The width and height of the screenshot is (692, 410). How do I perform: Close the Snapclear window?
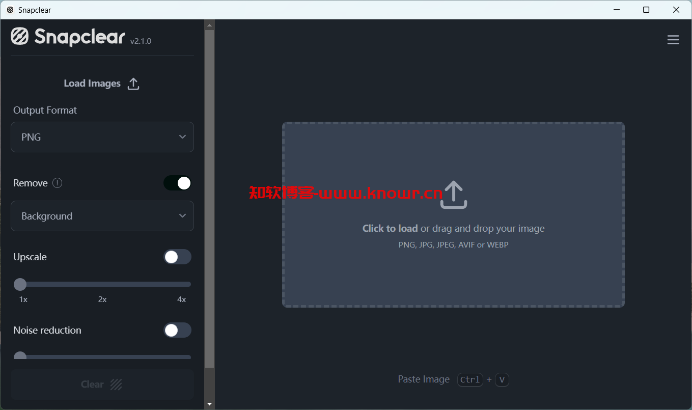(x=676, y=10)
